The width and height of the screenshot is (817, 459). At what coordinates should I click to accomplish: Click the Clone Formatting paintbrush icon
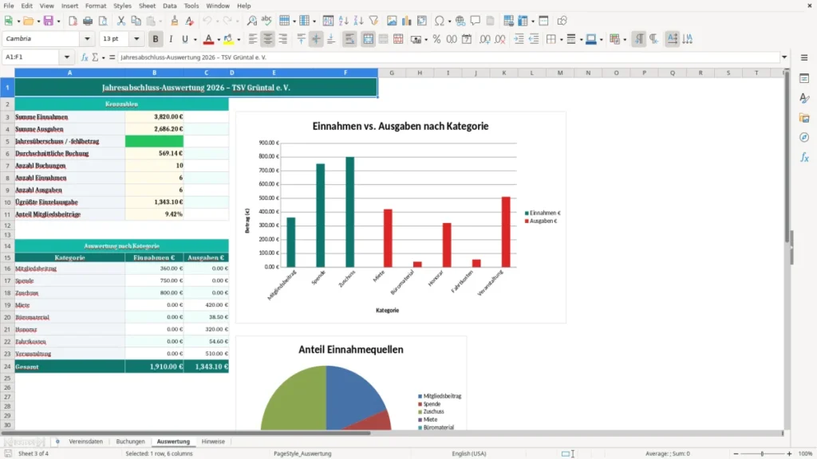[x=175, y=21]
